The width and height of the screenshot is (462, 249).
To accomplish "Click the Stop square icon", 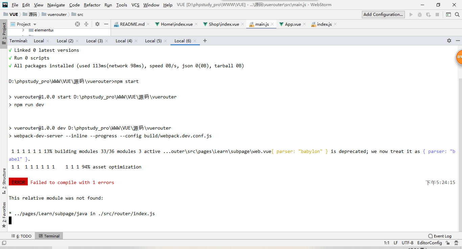I will pos(437,15).
